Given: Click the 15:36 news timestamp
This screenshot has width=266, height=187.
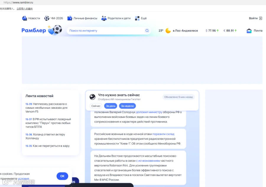Looking at the screenshot, I should 29,134.
